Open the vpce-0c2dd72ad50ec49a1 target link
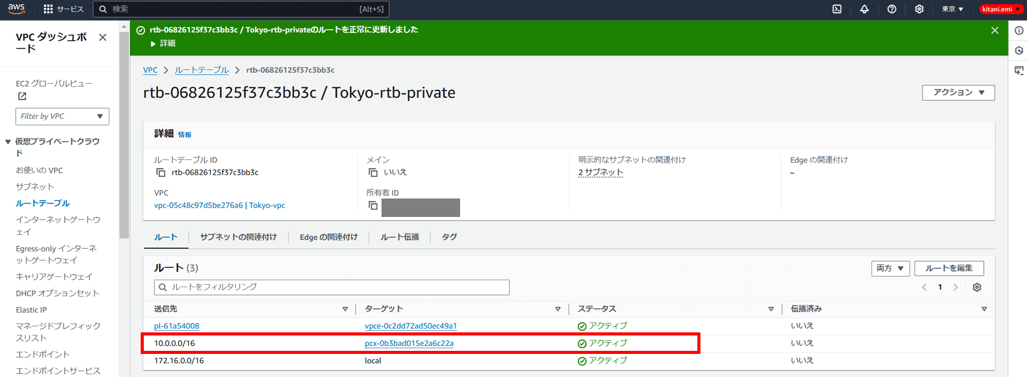This screenshot has width=1027, height=377. coord(411,326)
